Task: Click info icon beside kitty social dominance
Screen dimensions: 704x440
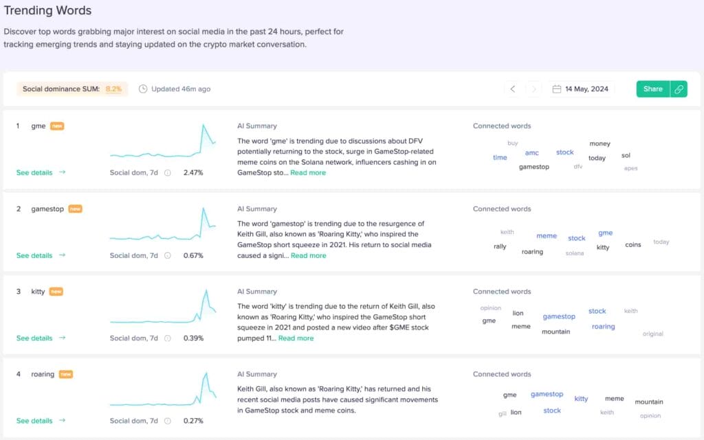Action: [x=167, y=338]
